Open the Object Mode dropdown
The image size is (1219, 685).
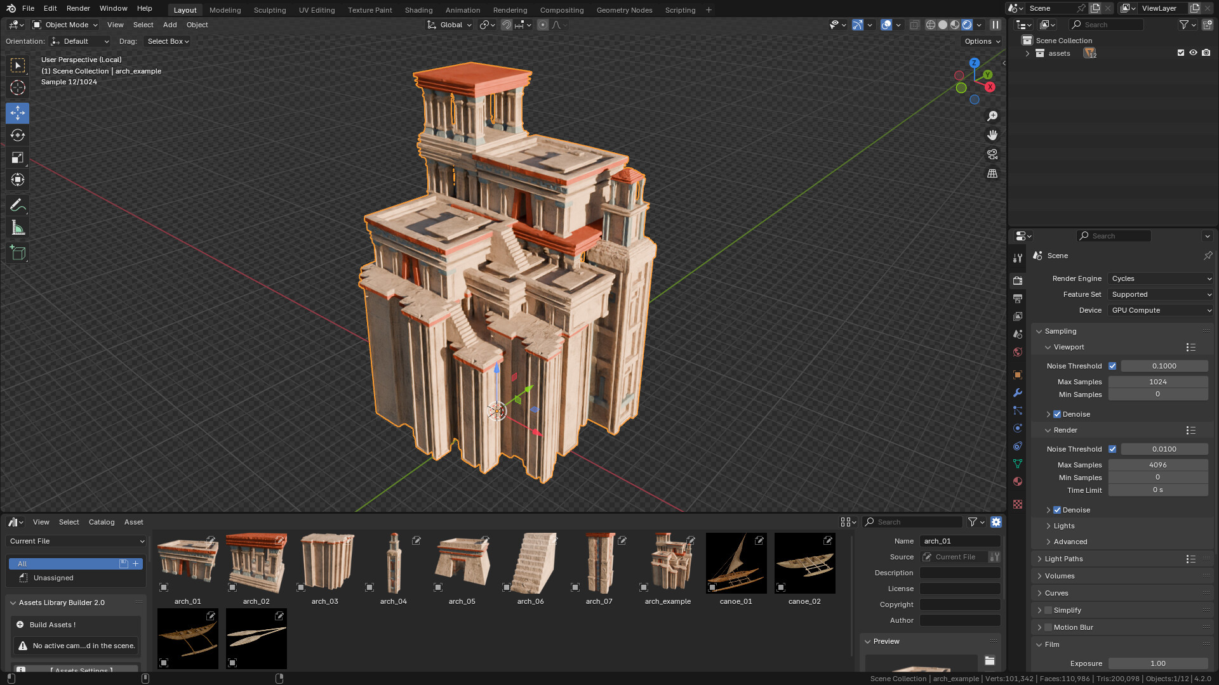click(66, 25)
